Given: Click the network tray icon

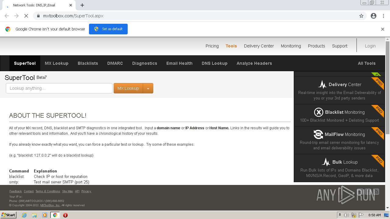Looking at the screenshot, I should pyautogui.click(x=354, y=215).
